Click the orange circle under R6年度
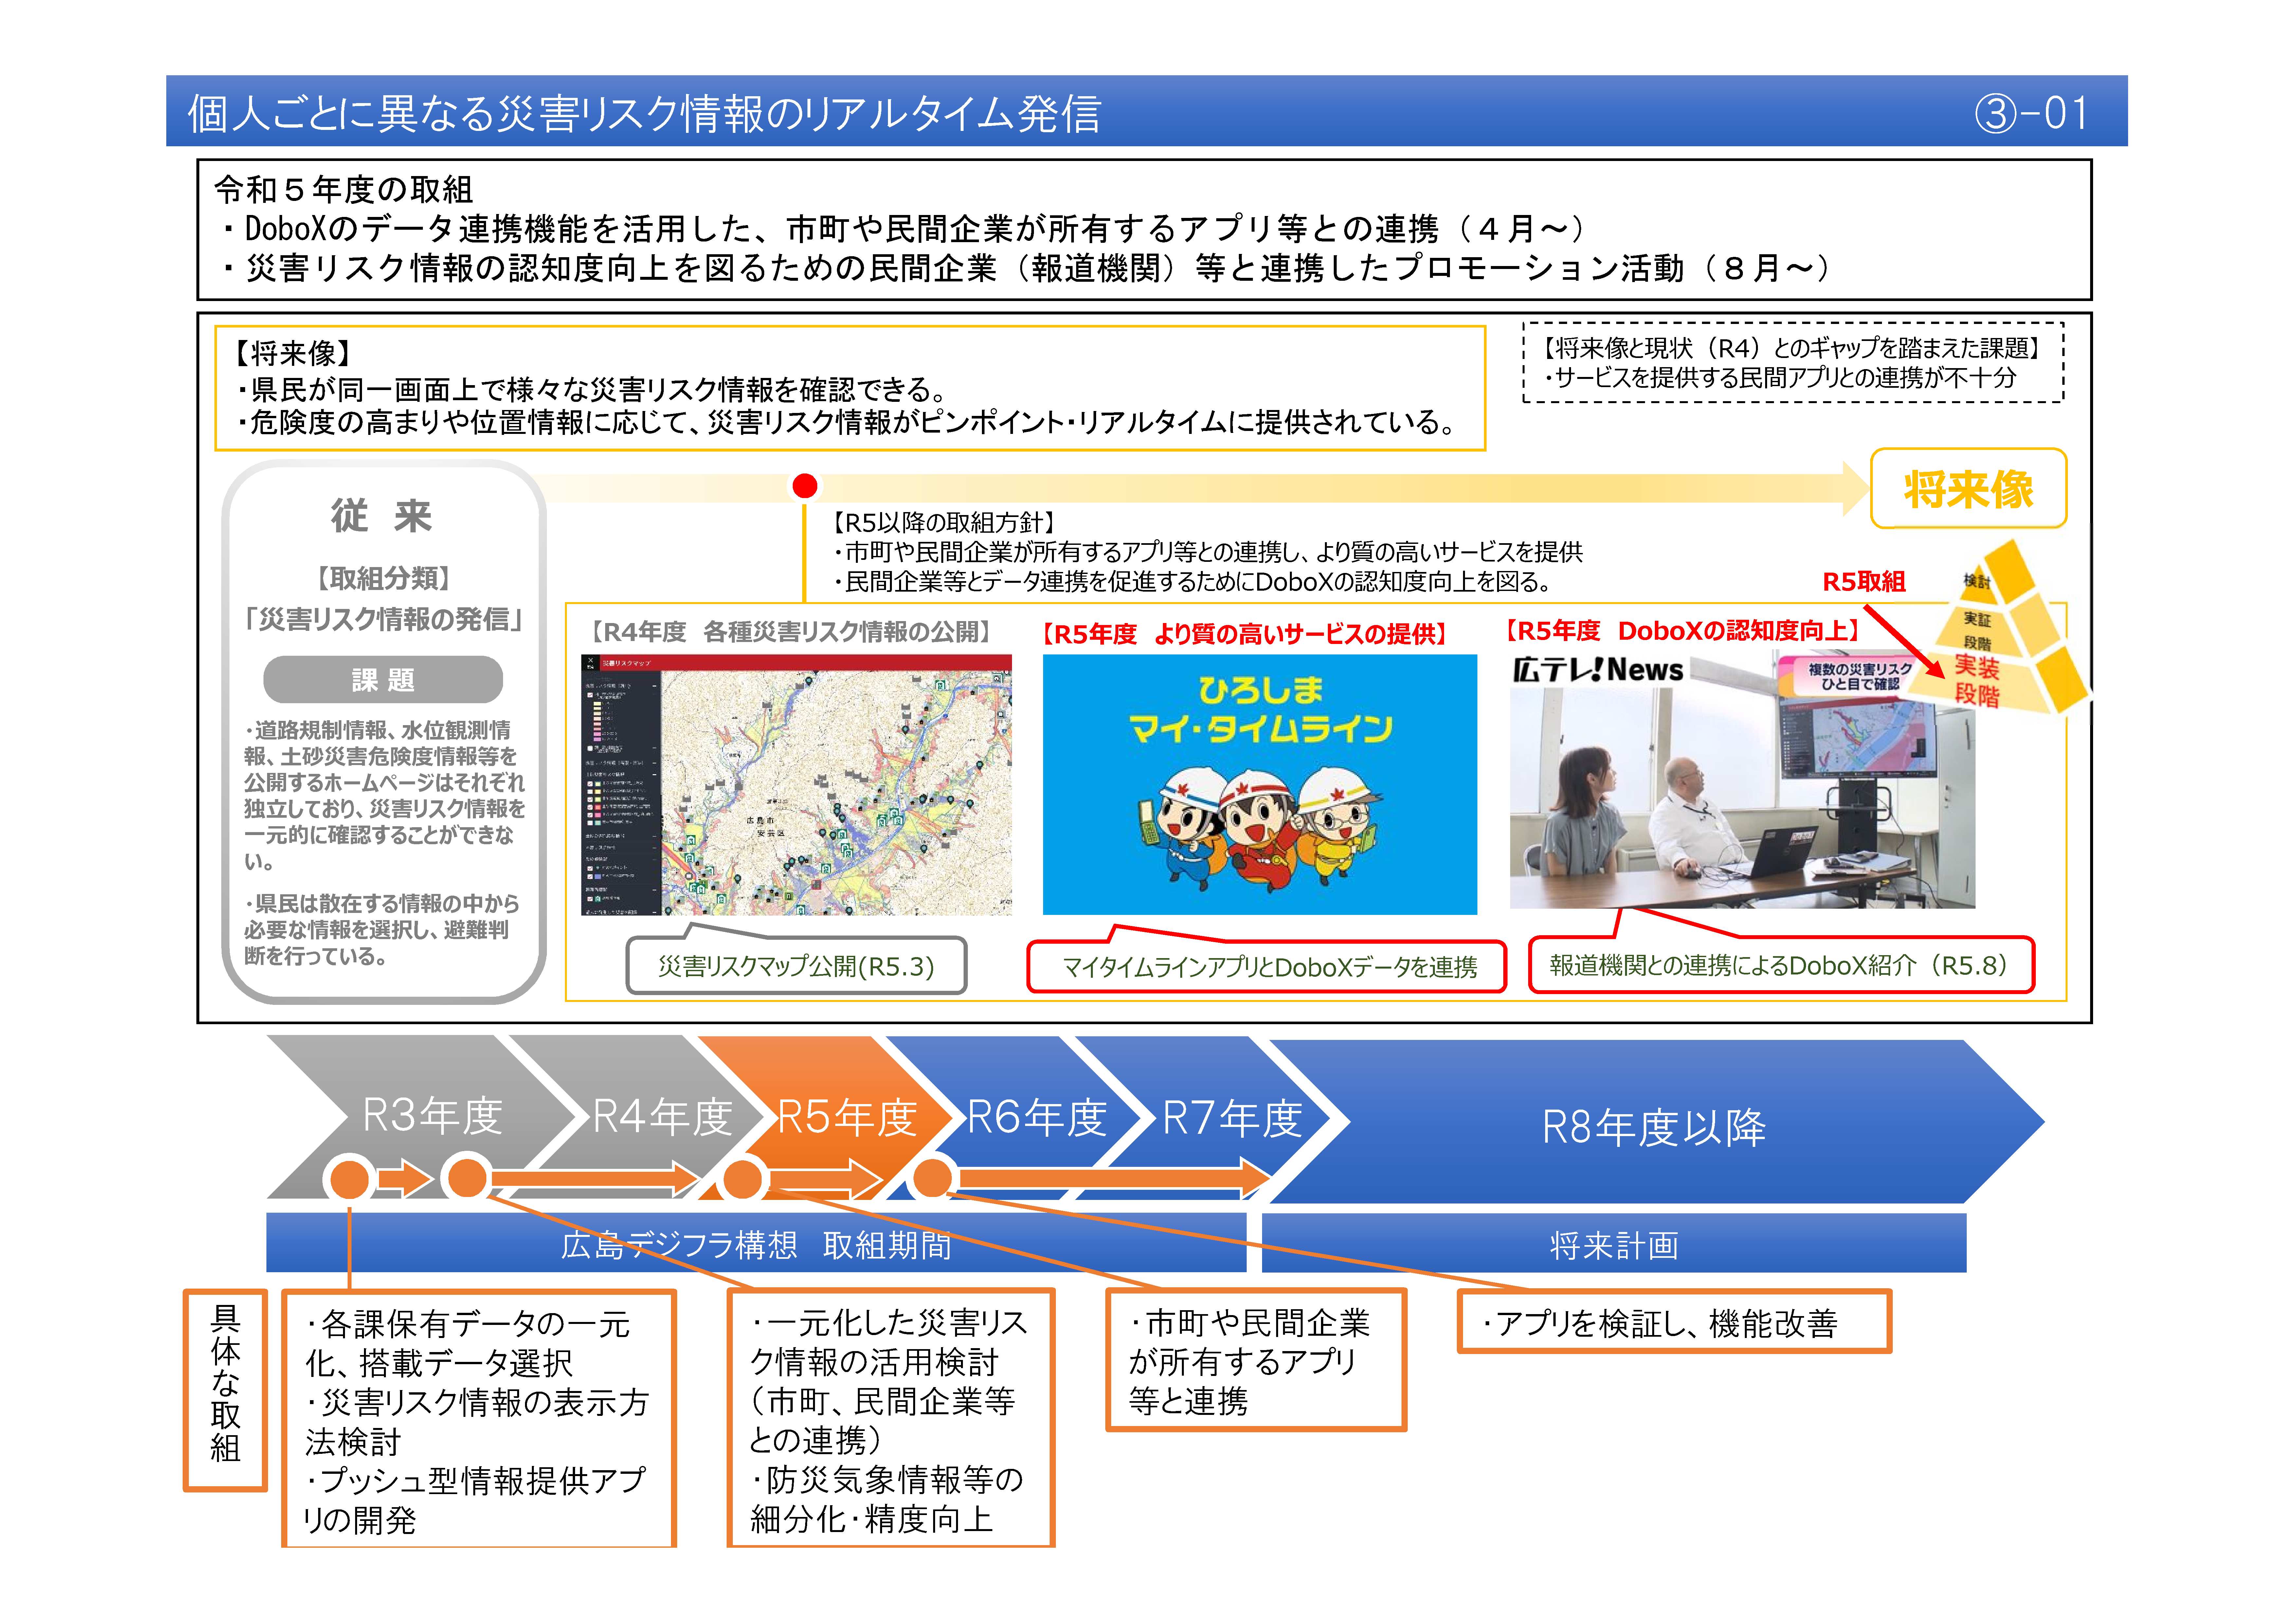This screenshot has width=2296, height=1623. 932,1177
